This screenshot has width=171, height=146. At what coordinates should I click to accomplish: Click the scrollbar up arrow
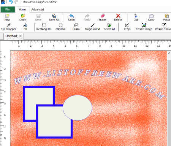(169, 53)
